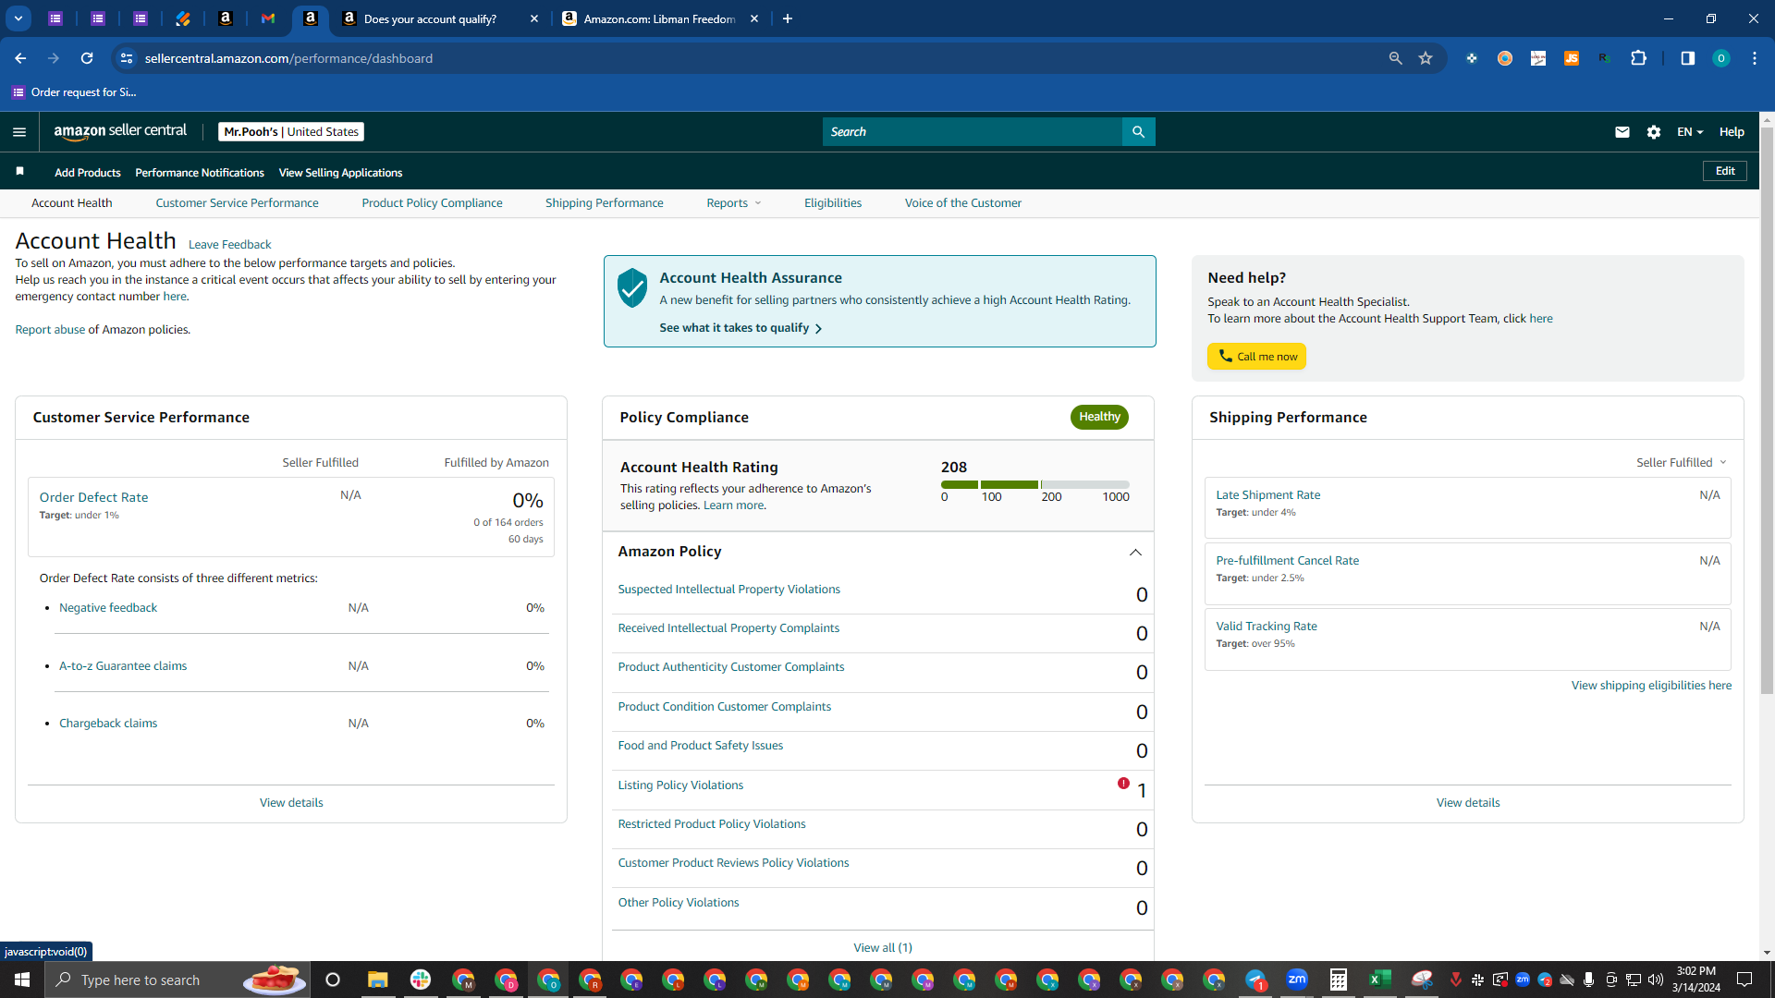Viewport: 1775px width, 998px height.
Task: Open the EN language dropdown
Action: tap(1690, 132)
